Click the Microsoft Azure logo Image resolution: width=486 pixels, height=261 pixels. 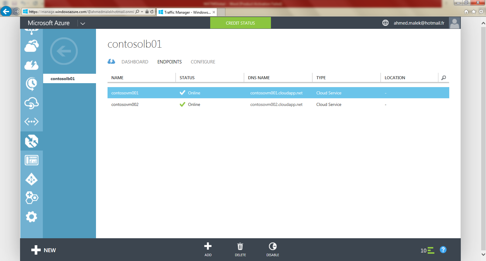point(49,23)
